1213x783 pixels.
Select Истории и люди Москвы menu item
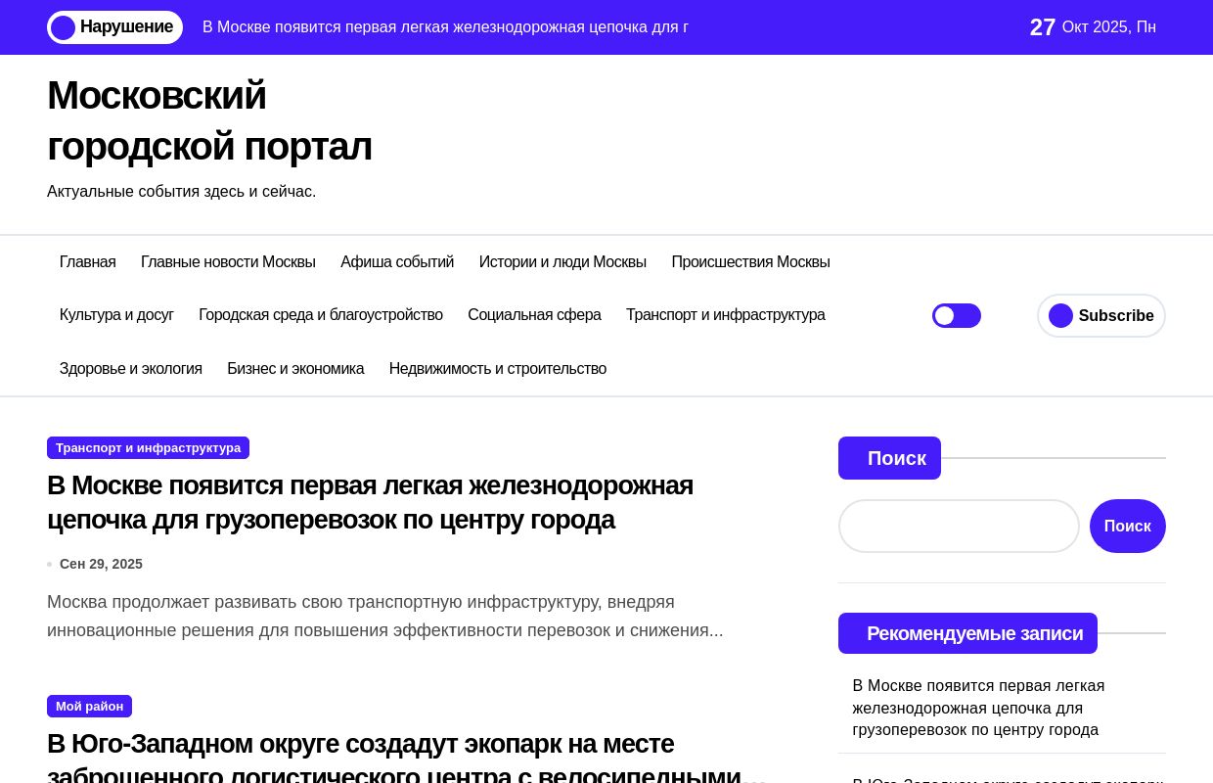pyautogui.click(x=562, y=262)
